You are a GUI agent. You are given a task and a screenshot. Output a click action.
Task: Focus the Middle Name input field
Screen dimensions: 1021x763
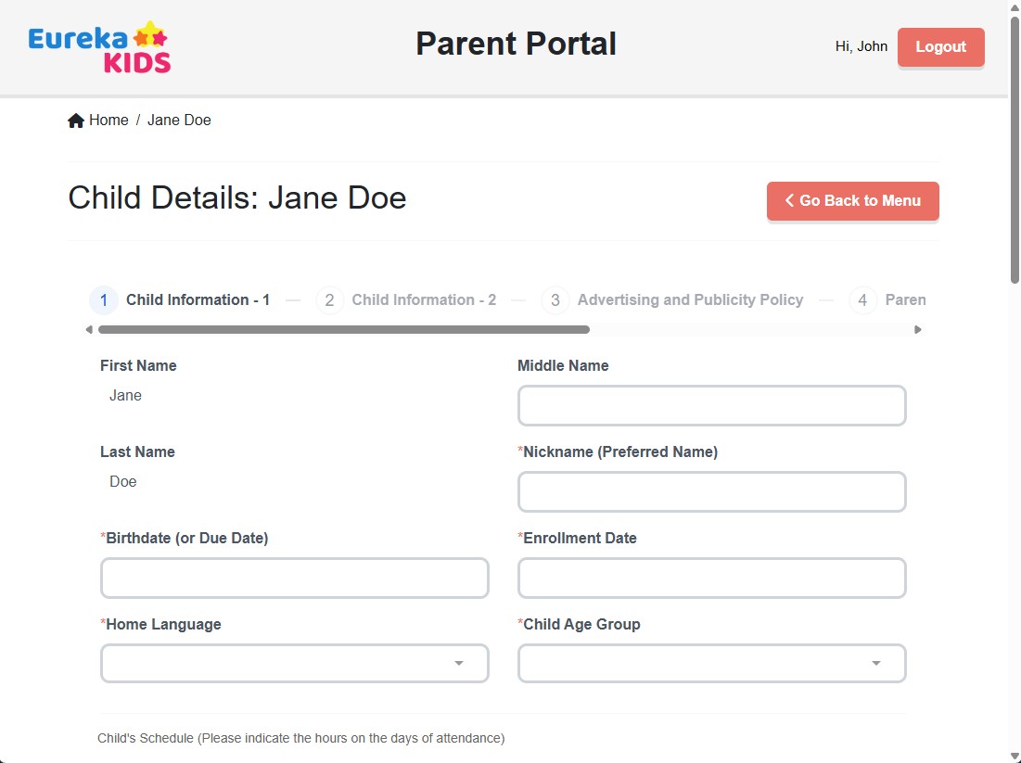711,405
